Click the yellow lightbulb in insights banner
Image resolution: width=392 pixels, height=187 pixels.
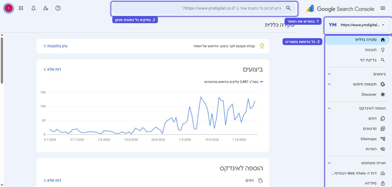(262, 46)
